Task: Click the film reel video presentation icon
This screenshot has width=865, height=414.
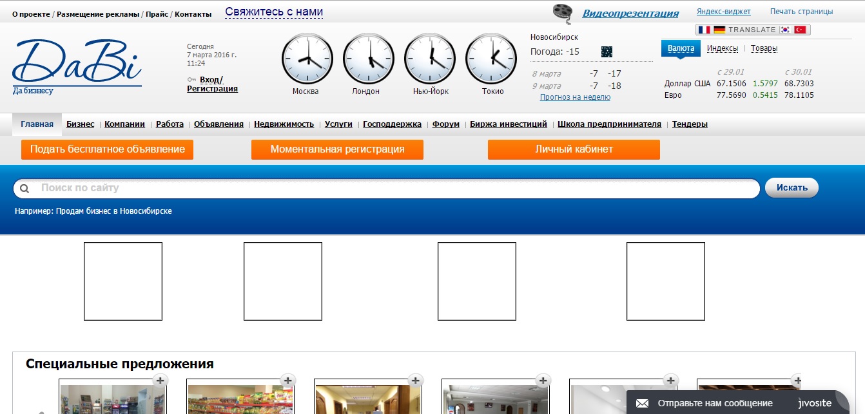Action: click(563, 13)
